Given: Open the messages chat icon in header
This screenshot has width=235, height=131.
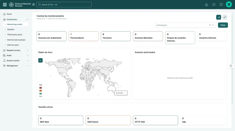Looking at the screenshot, I should click(221, 5).
